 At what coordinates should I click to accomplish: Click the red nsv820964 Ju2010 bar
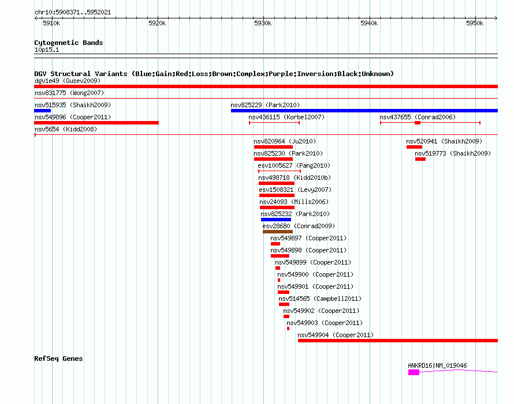[x=273, y=147]
